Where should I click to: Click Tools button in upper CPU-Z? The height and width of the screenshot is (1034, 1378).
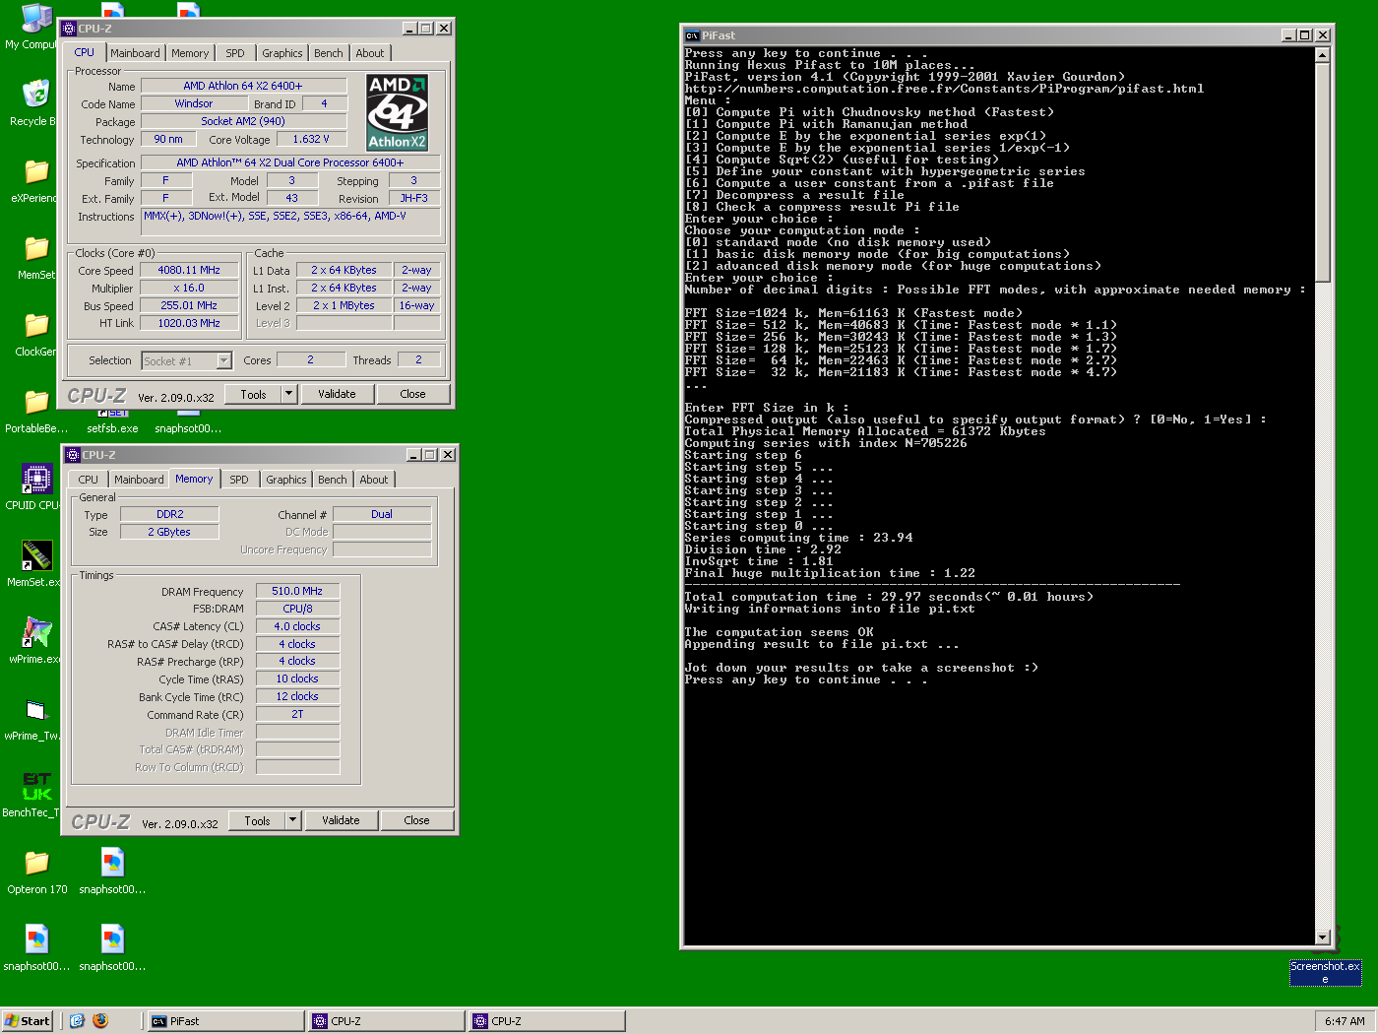click(x=254, y=394)
